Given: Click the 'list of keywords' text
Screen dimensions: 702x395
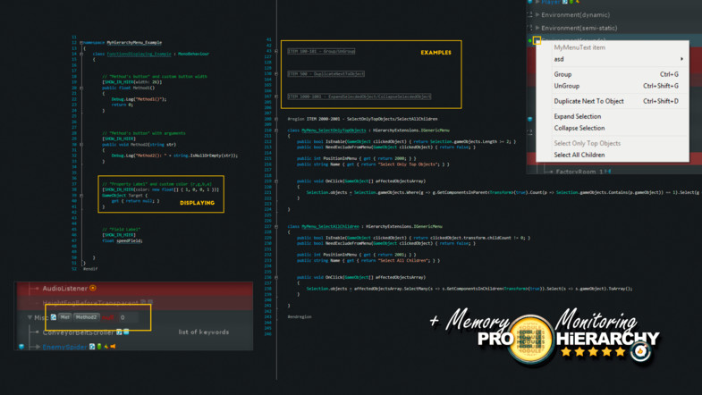Looking at the screenshot, I should (x=204, y=332).
